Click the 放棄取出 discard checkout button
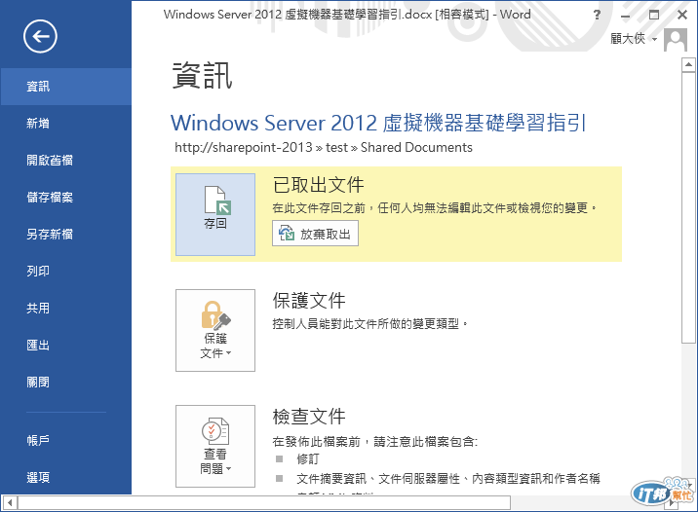Image resolution: width=698 pixels, height=512 pixels. (x=315, y=234)
